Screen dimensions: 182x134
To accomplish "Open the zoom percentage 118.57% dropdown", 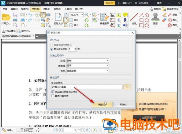I will coord(82,15).
